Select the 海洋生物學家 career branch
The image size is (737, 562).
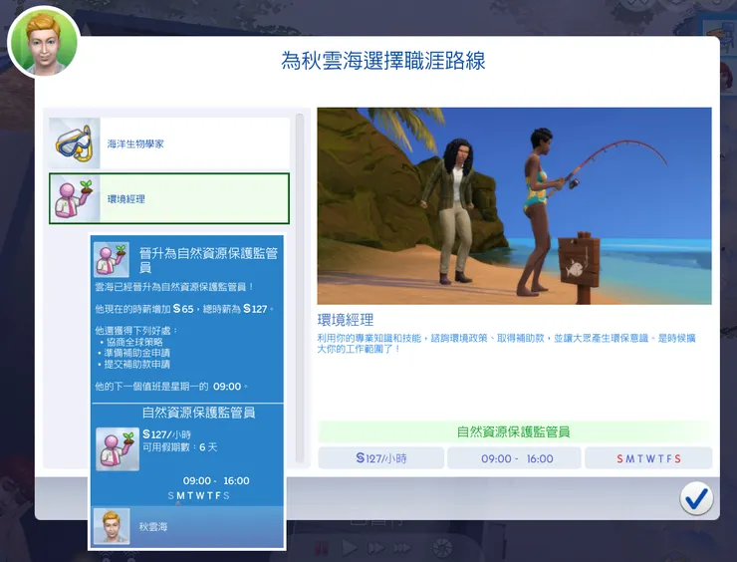(x=169, y=142)
